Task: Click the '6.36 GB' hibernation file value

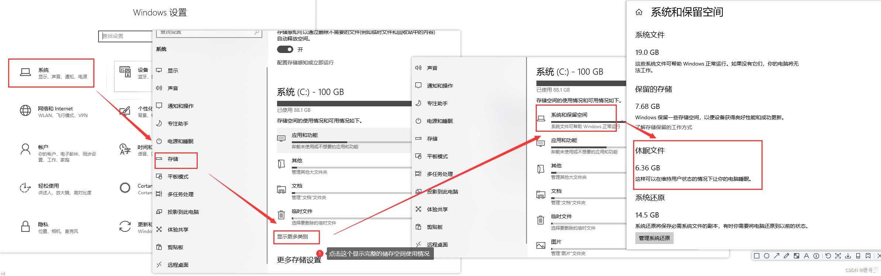Action: point(647,168)
